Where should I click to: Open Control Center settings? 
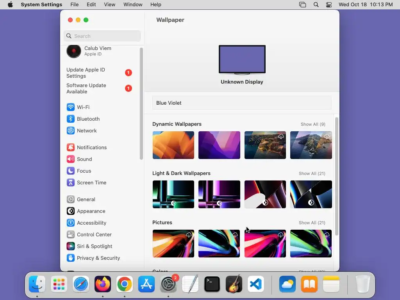click(x=89, y=235)
